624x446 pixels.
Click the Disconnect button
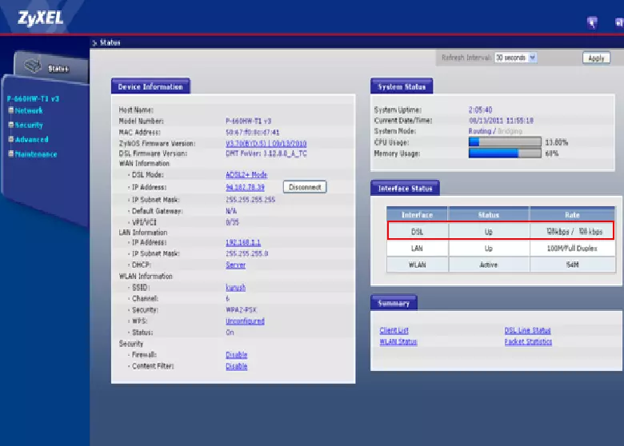(305, 187)
